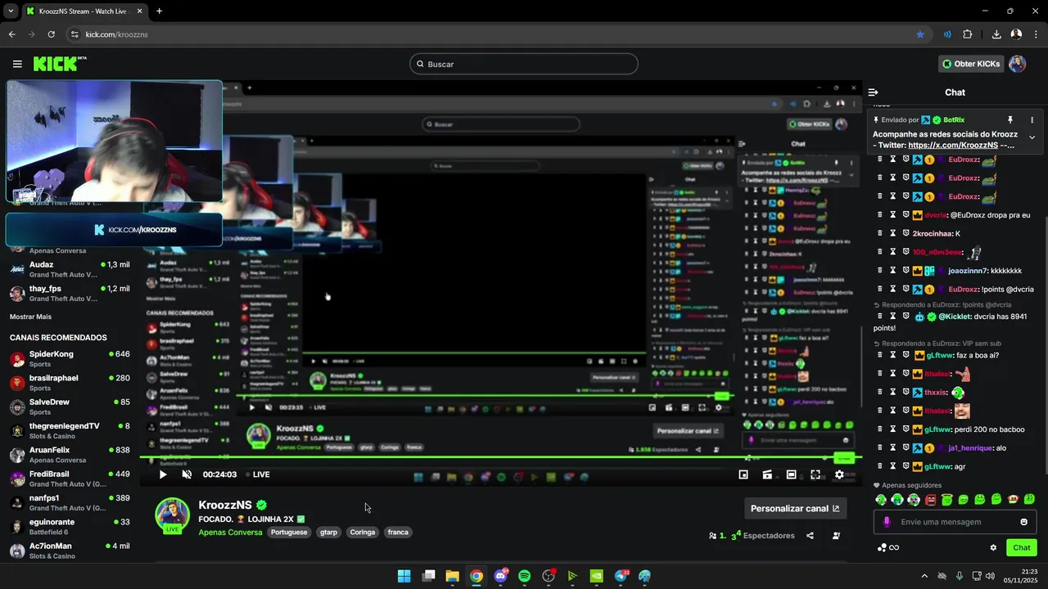Open brasilraphael recommended channel
This screenshot has height=589, width=1048.
point(70,383)
